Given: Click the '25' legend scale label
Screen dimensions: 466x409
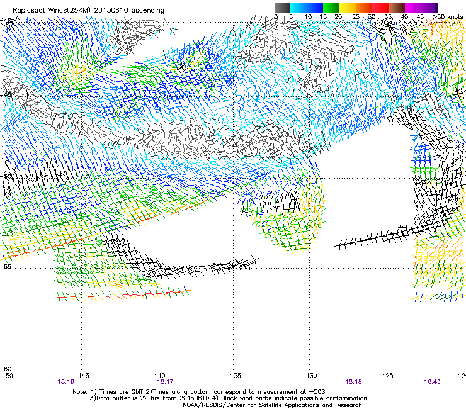Looking at the screenshot, I should pos(356,16).
